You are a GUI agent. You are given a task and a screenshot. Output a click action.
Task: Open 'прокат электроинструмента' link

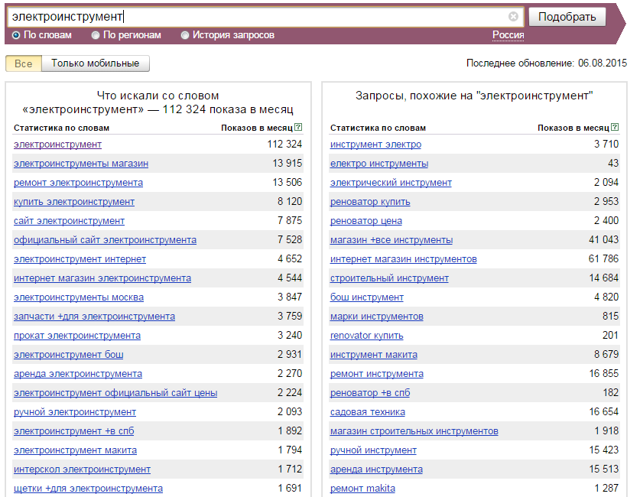point(77,336)
